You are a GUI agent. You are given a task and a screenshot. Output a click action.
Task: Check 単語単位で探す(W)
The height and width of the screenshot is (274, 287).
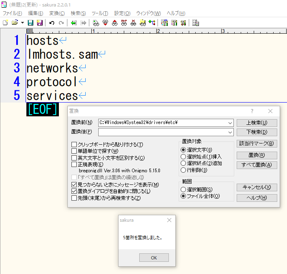click(x=74, y=151)
